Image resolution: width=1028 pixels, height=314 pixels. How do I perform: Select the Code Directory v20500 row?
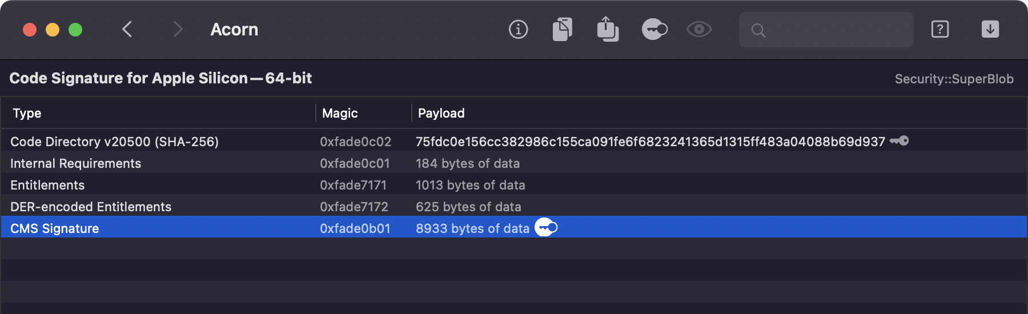tap(114, 142)
